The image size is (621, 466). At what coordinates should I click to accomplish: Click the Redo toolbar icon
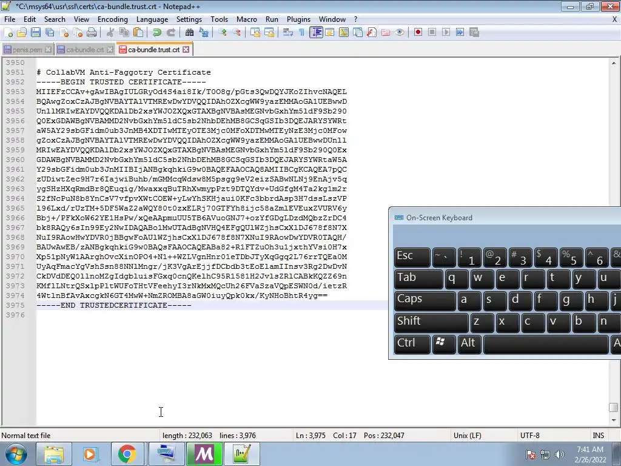tap(170, 33)
